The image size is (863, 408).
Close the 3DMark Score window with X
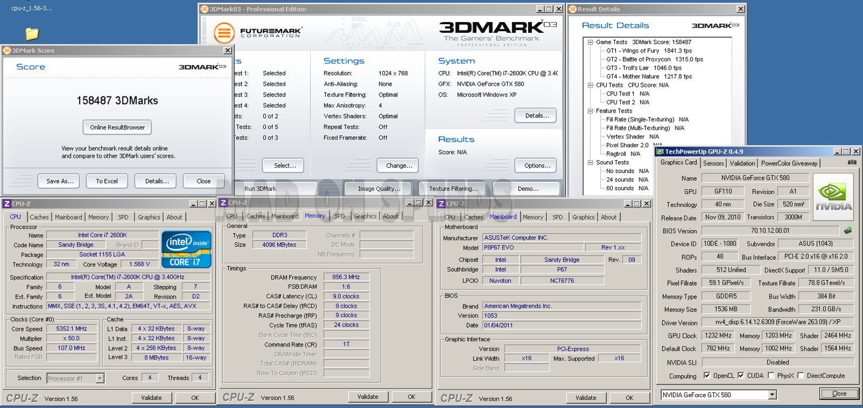pyautogui.click(x=228, y=51)
